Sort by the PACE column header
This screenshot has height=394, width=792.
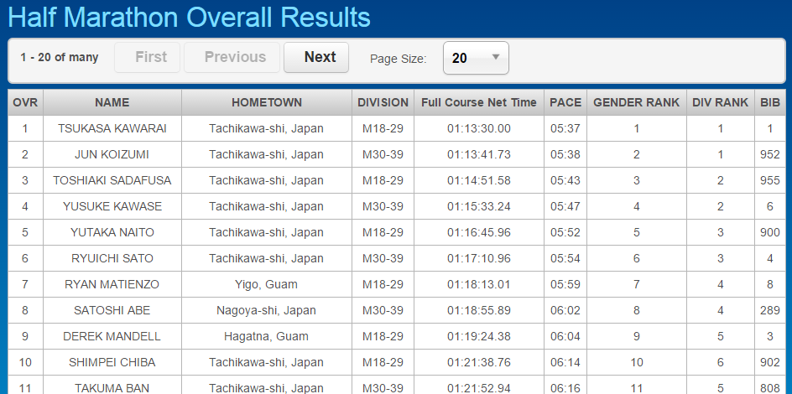(565, 102)
